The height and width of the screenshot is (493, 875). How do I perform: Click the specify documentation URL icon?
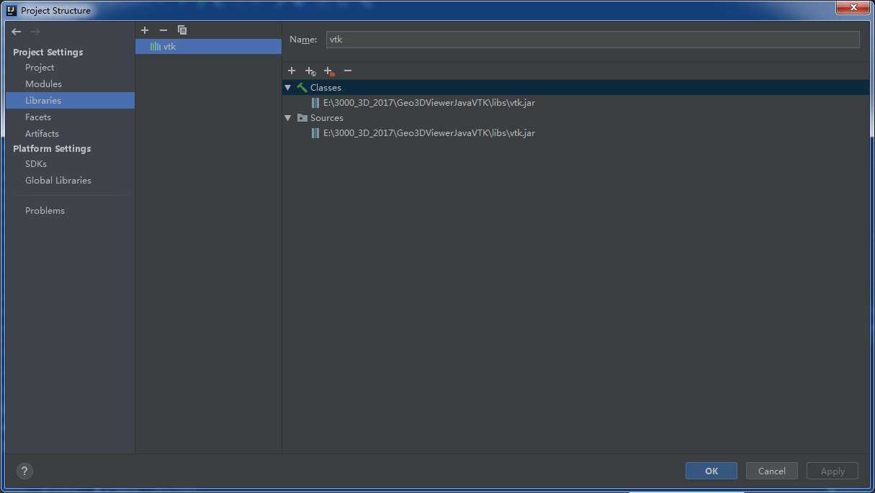click(x=310, y=71)
